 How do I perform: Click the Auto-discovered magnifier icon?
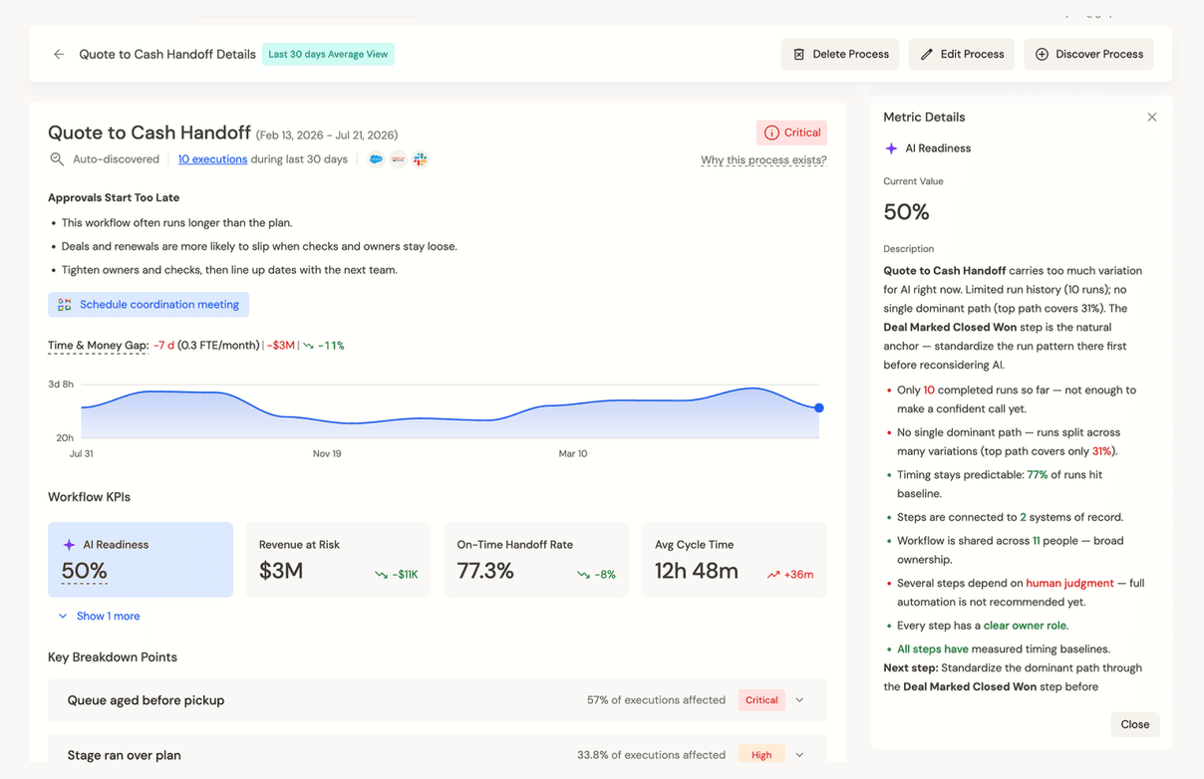[57, 159]
